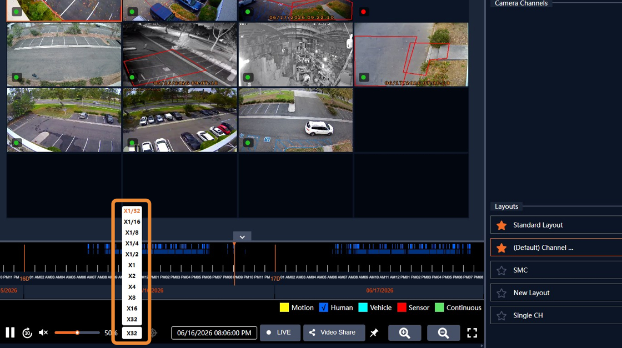Select X1/16 playback speed
Image resolution: width=622 pixels, height=348 pixels.
click(x=132, y=221)
